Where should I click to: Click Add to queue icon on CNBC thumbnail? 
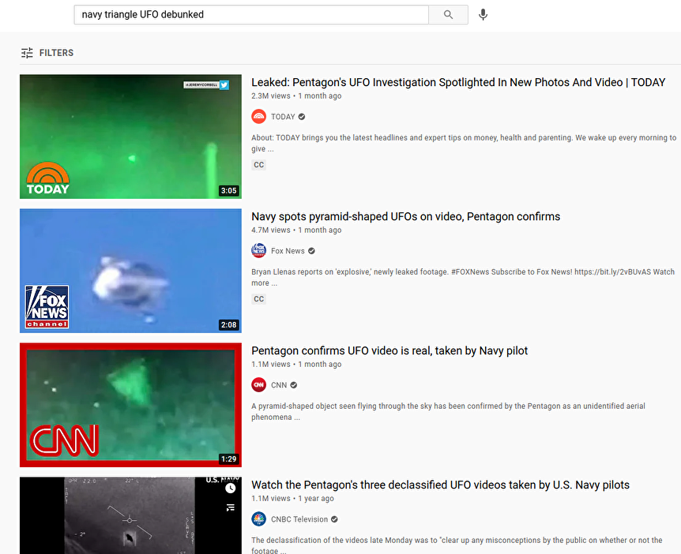[230, 507]
